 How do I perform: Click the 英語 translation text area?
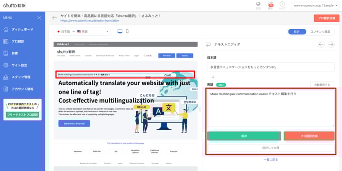pos(271,108)
